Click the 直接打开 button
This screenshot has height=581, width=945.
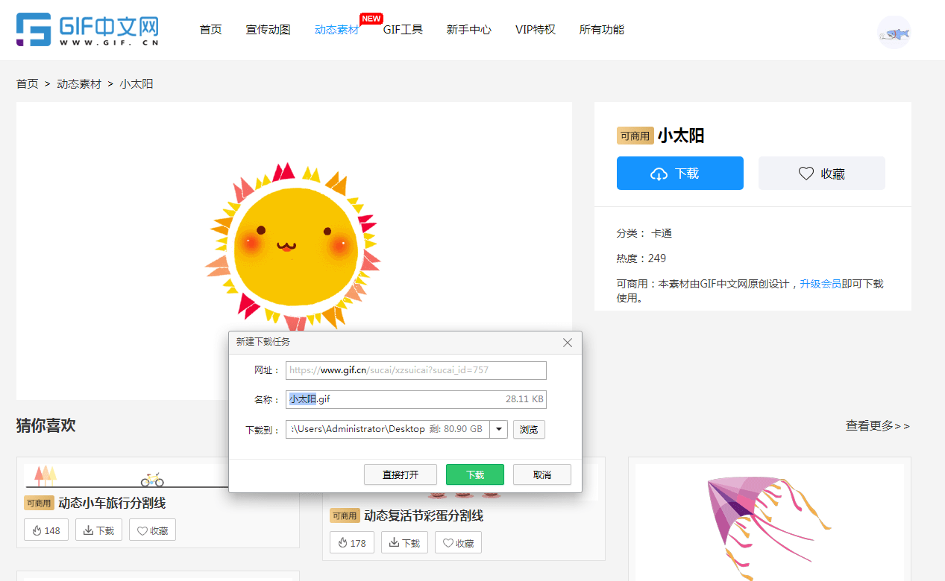pos(400,474)
